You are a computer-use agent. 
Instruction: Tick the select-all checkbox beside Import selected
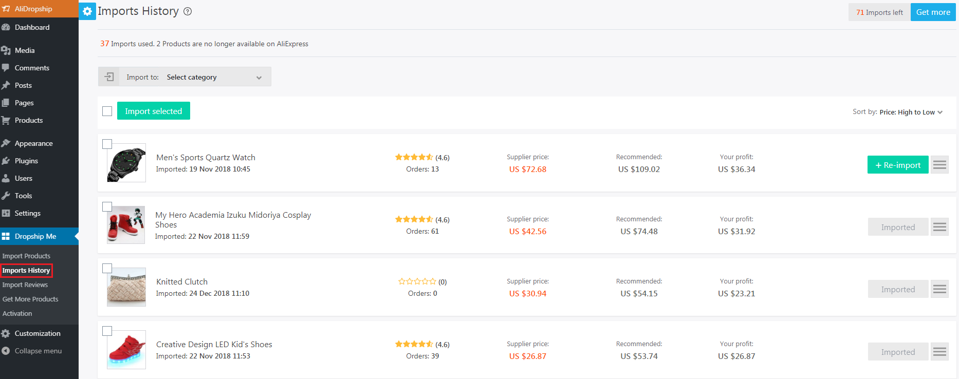point(107,111)
